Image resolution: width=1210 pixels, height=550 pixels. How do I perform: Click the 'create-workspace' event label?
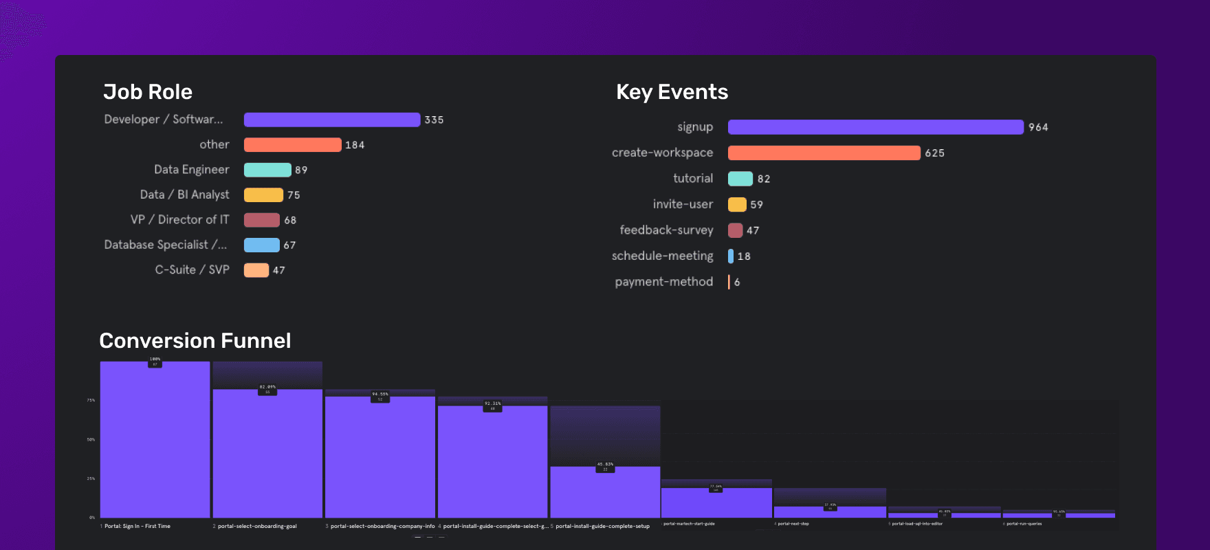[663, 153]
